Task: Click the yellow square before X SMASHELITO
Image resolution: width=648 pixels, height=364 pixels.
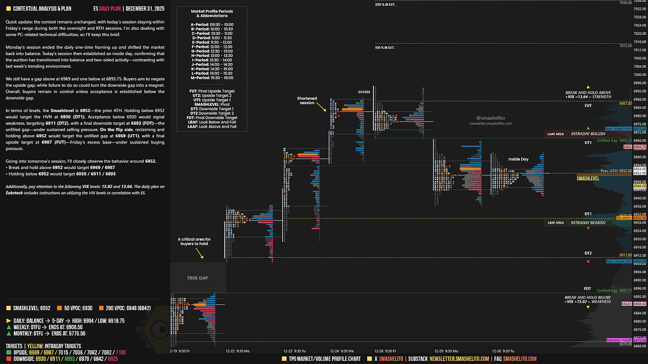Action: click(369, 359)
